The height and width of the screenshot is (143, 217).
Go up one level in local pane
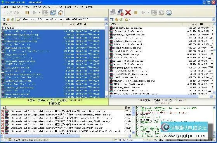pos(12,19)
